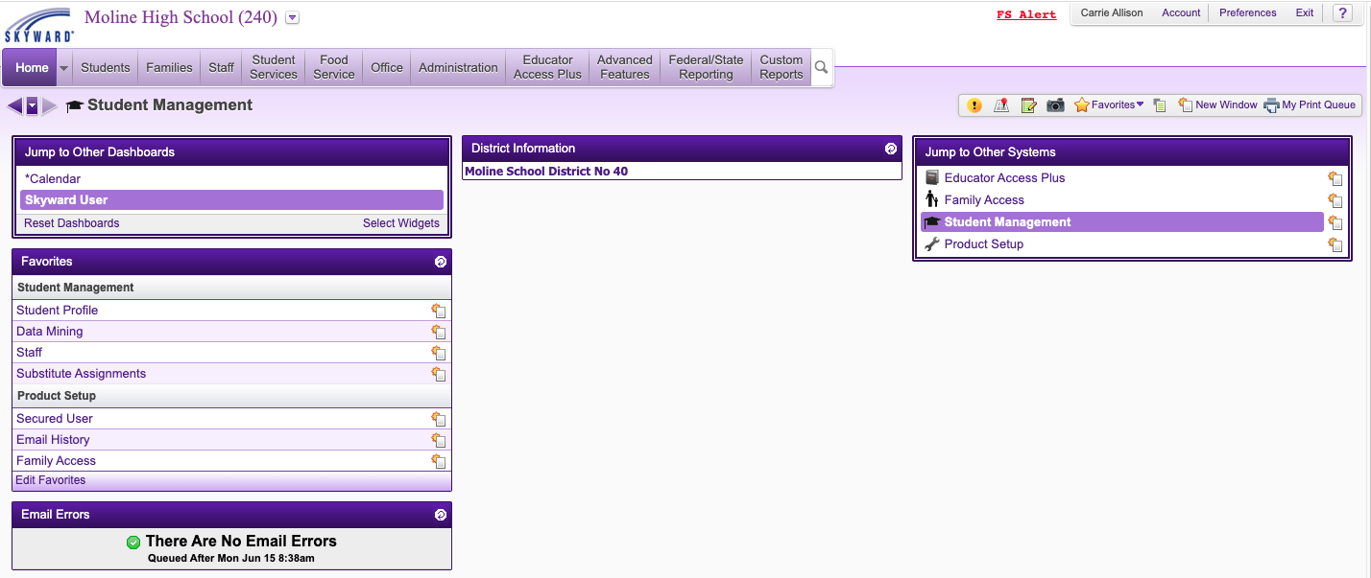Open Student Profile in a new window icon
This screenshot has height=578, width=1371.
[x=439, y=311]
